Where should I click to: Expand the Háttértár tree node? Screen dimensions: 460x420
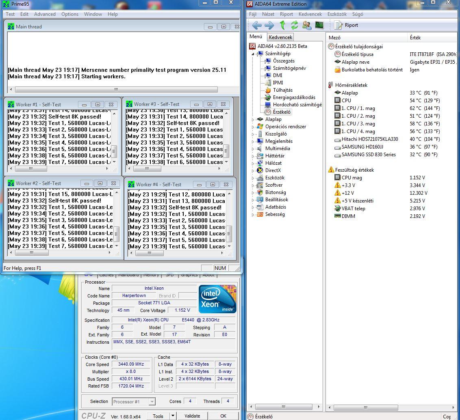[253, 156]
